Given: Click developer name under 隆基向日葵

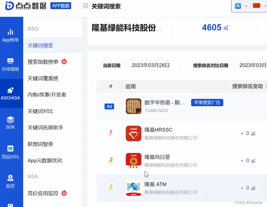Looking at the screenshot, I should (x=171, y=165).
